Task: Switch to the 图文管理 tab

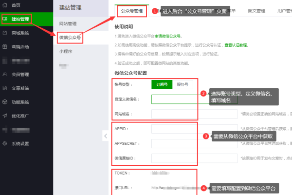Action: coord(256,11)
